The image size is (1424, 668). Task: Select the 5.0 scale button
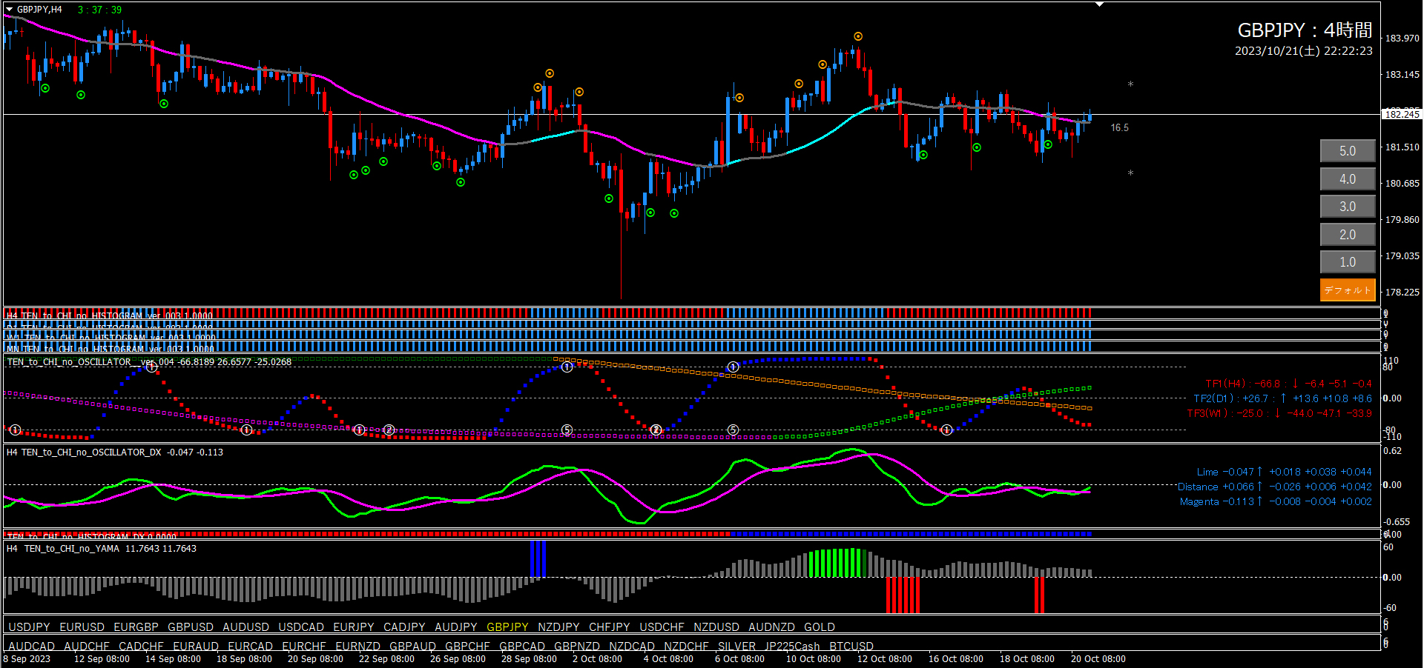coord(1348,151)
